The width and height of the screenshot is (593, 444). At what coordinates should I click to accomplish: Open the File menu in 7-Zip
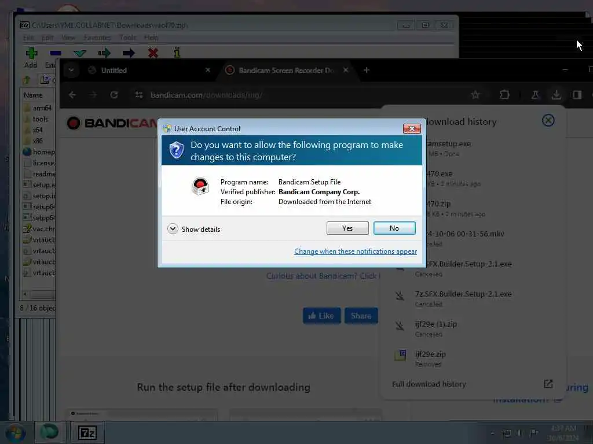point(28,38)
